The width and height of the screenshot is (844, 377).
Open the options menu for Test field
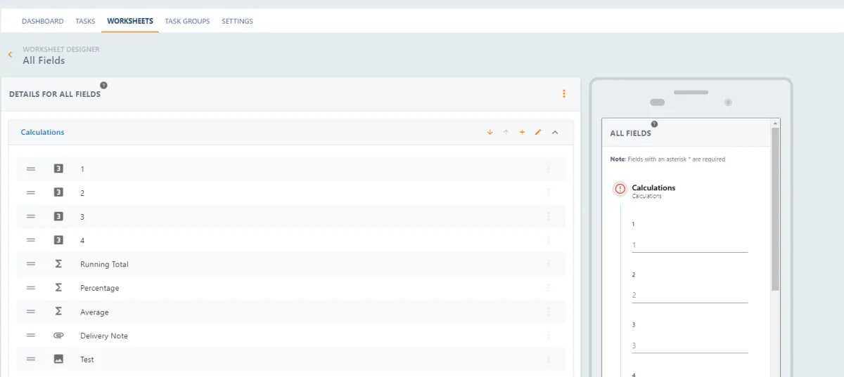548,359
